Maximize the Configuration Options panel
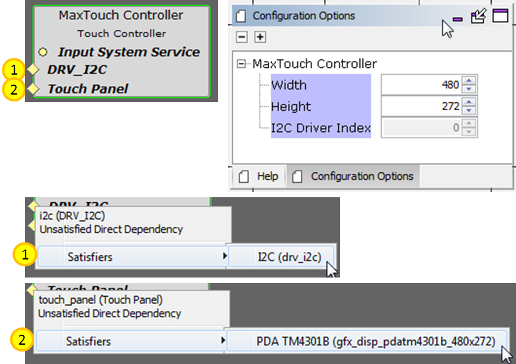 pos(500,16)
